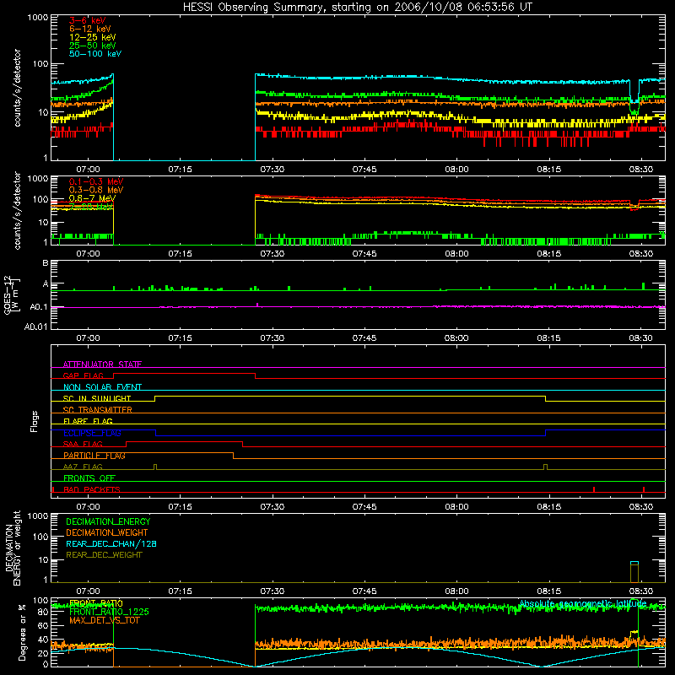Screen dimensions: 675x675
Task: Click the rear decimation spike near 08:30
Action: coord(634,572)
